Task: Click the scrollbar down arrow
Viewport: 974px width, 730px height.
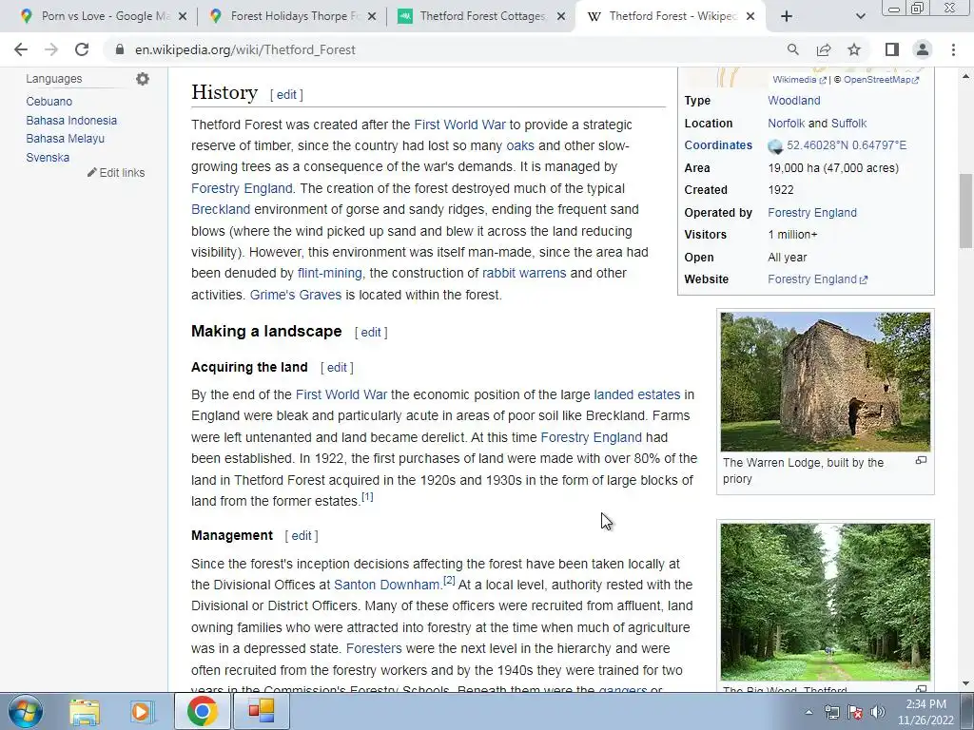Action: [965, 684]
